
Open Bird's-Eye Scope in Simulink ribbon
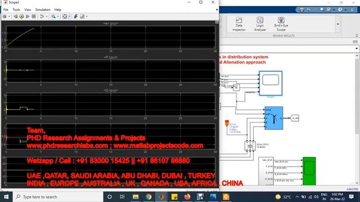pos(281,24)
